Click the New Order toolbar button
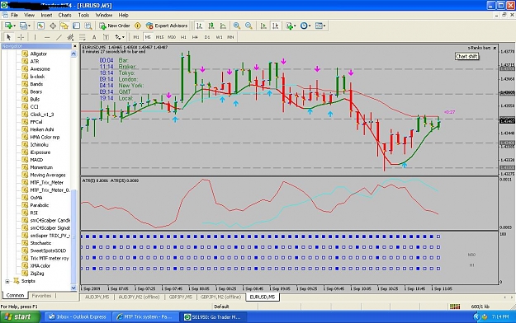 tap(115, 26)
